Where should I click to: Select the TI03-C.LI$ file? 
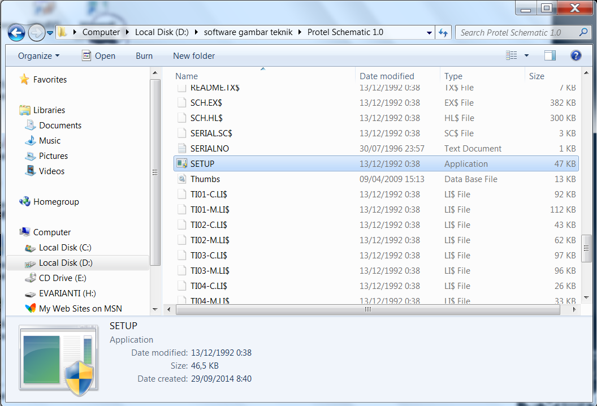[x=376, y=255]
